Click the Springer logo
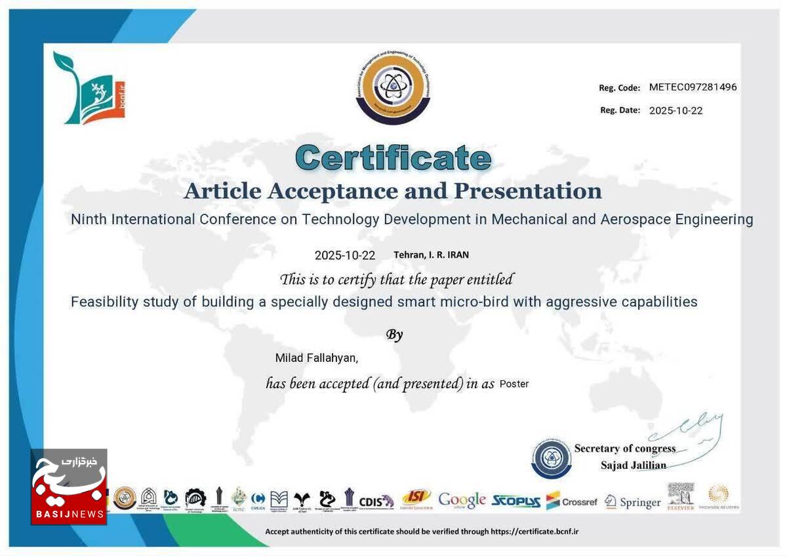 pos(633,502)
